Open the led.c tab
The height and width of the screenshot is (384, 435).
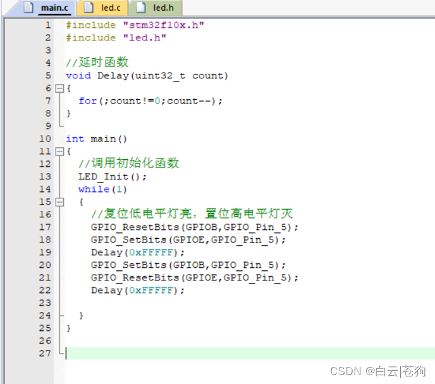point(102,8)
